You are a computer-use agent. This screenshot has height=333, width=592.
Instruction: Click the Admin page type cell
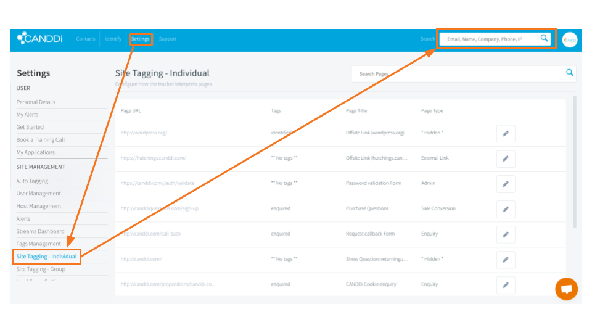click(428, 183)
